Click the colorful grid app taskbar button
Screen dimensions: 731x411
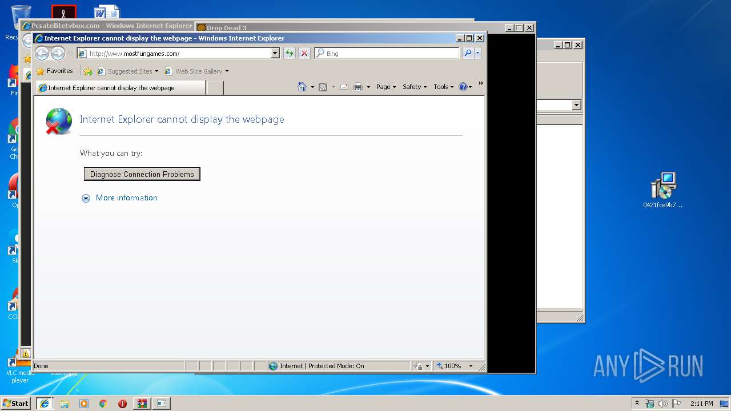pos(142,403)
